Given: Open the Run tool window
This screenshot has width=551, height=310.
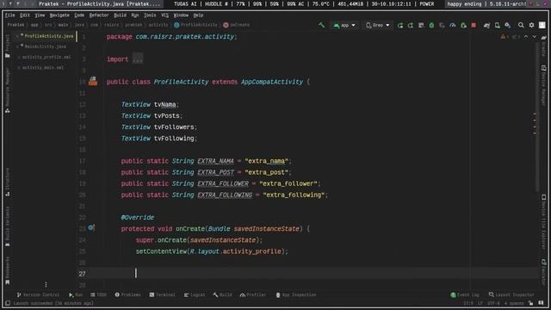Looking at the screenshot, I should [x=76, y=294].
